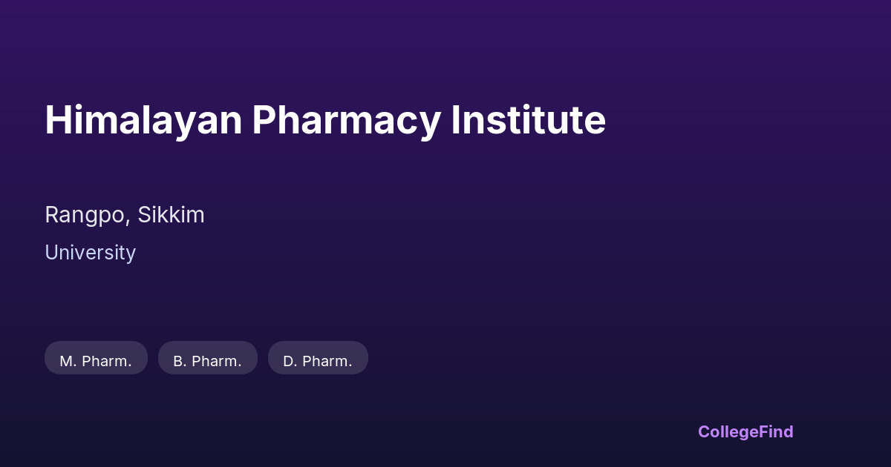This screenshot has width=891, height=467.
Task: Click the Pharm. text in the B. Pharm. pill
Action: [x=217, y=361]
